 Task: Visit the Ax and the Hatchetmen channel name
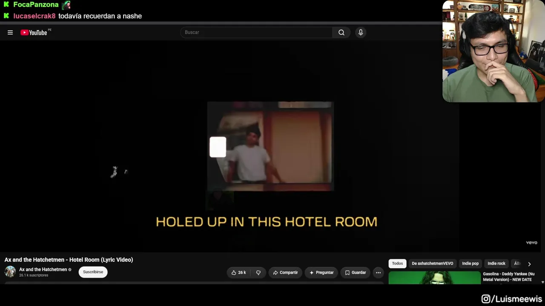(43, 269)
